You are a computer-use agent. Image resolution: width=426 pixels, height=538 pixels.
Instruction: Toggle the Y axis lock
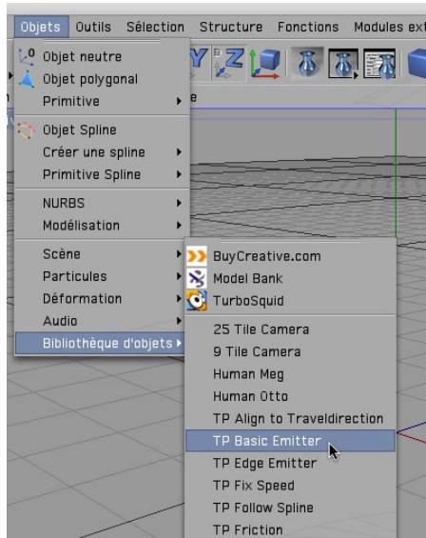tap(199, 63)
